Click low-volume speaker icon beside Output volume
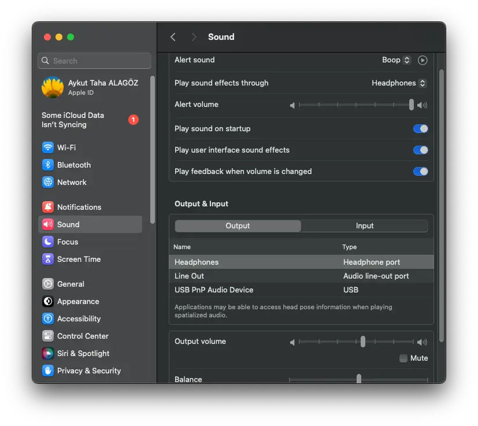Viewport: 478px width, 426px height. click(292, 342)
